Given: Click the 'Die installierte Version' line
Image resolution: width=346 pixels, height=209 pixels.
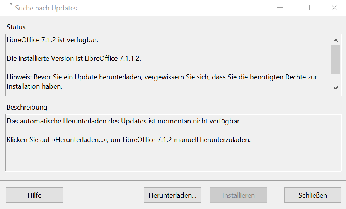Looking at the screenshot, I should tap(74, 58).
